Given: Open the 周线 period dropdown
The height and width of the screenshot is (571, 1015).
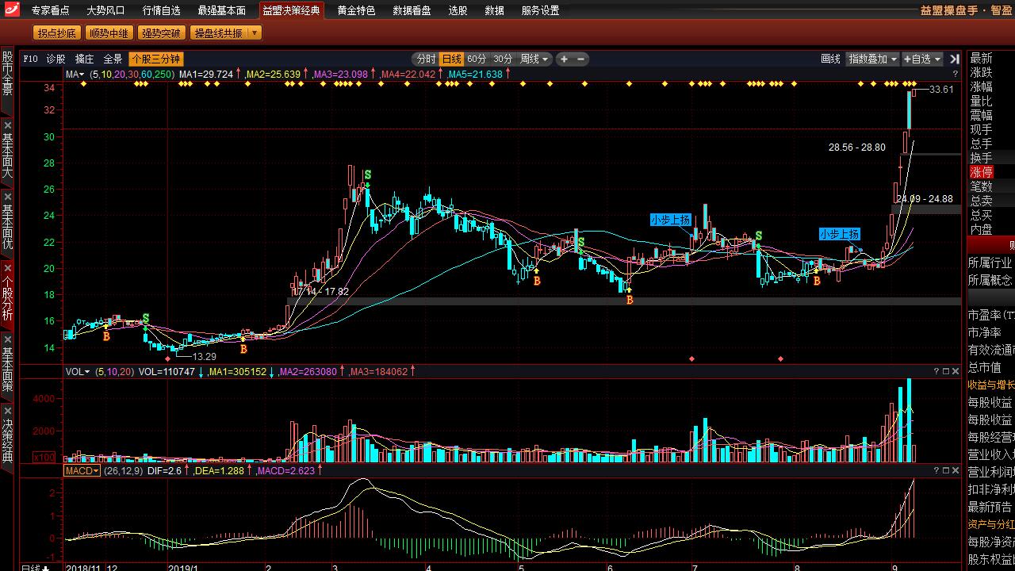Looking at the screenshot, I should click(534, 59).
